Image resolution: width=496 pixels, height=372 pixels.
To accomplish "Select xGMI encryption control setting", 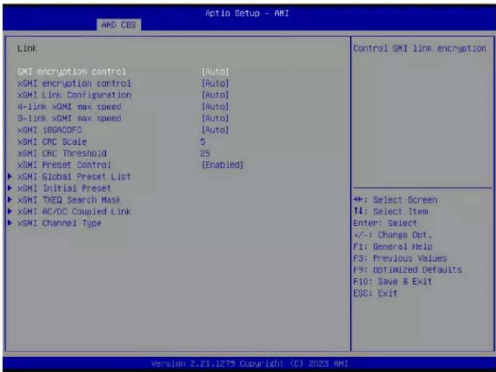I will coord(74,84).
